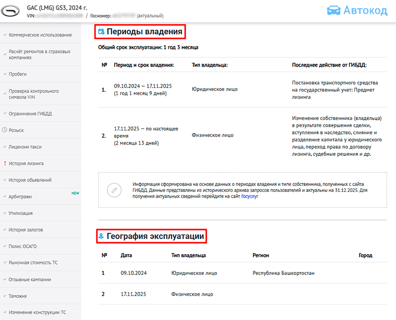
Task: Click the NEW badge next to Арбитражи
Action: click(75, 193)
